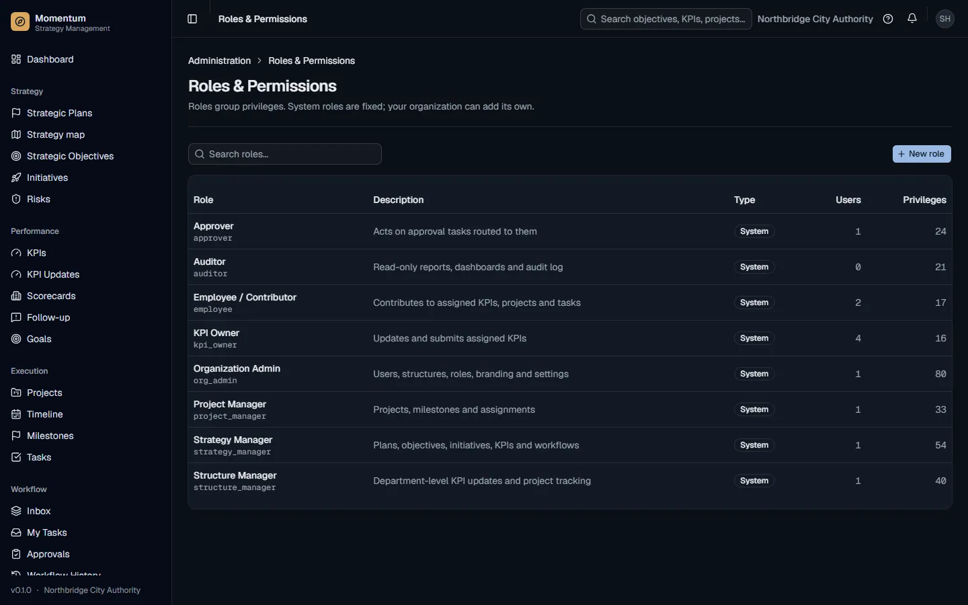
Task: Click Roles & Permissions breadcrumb
Action: tap(311, 61)
